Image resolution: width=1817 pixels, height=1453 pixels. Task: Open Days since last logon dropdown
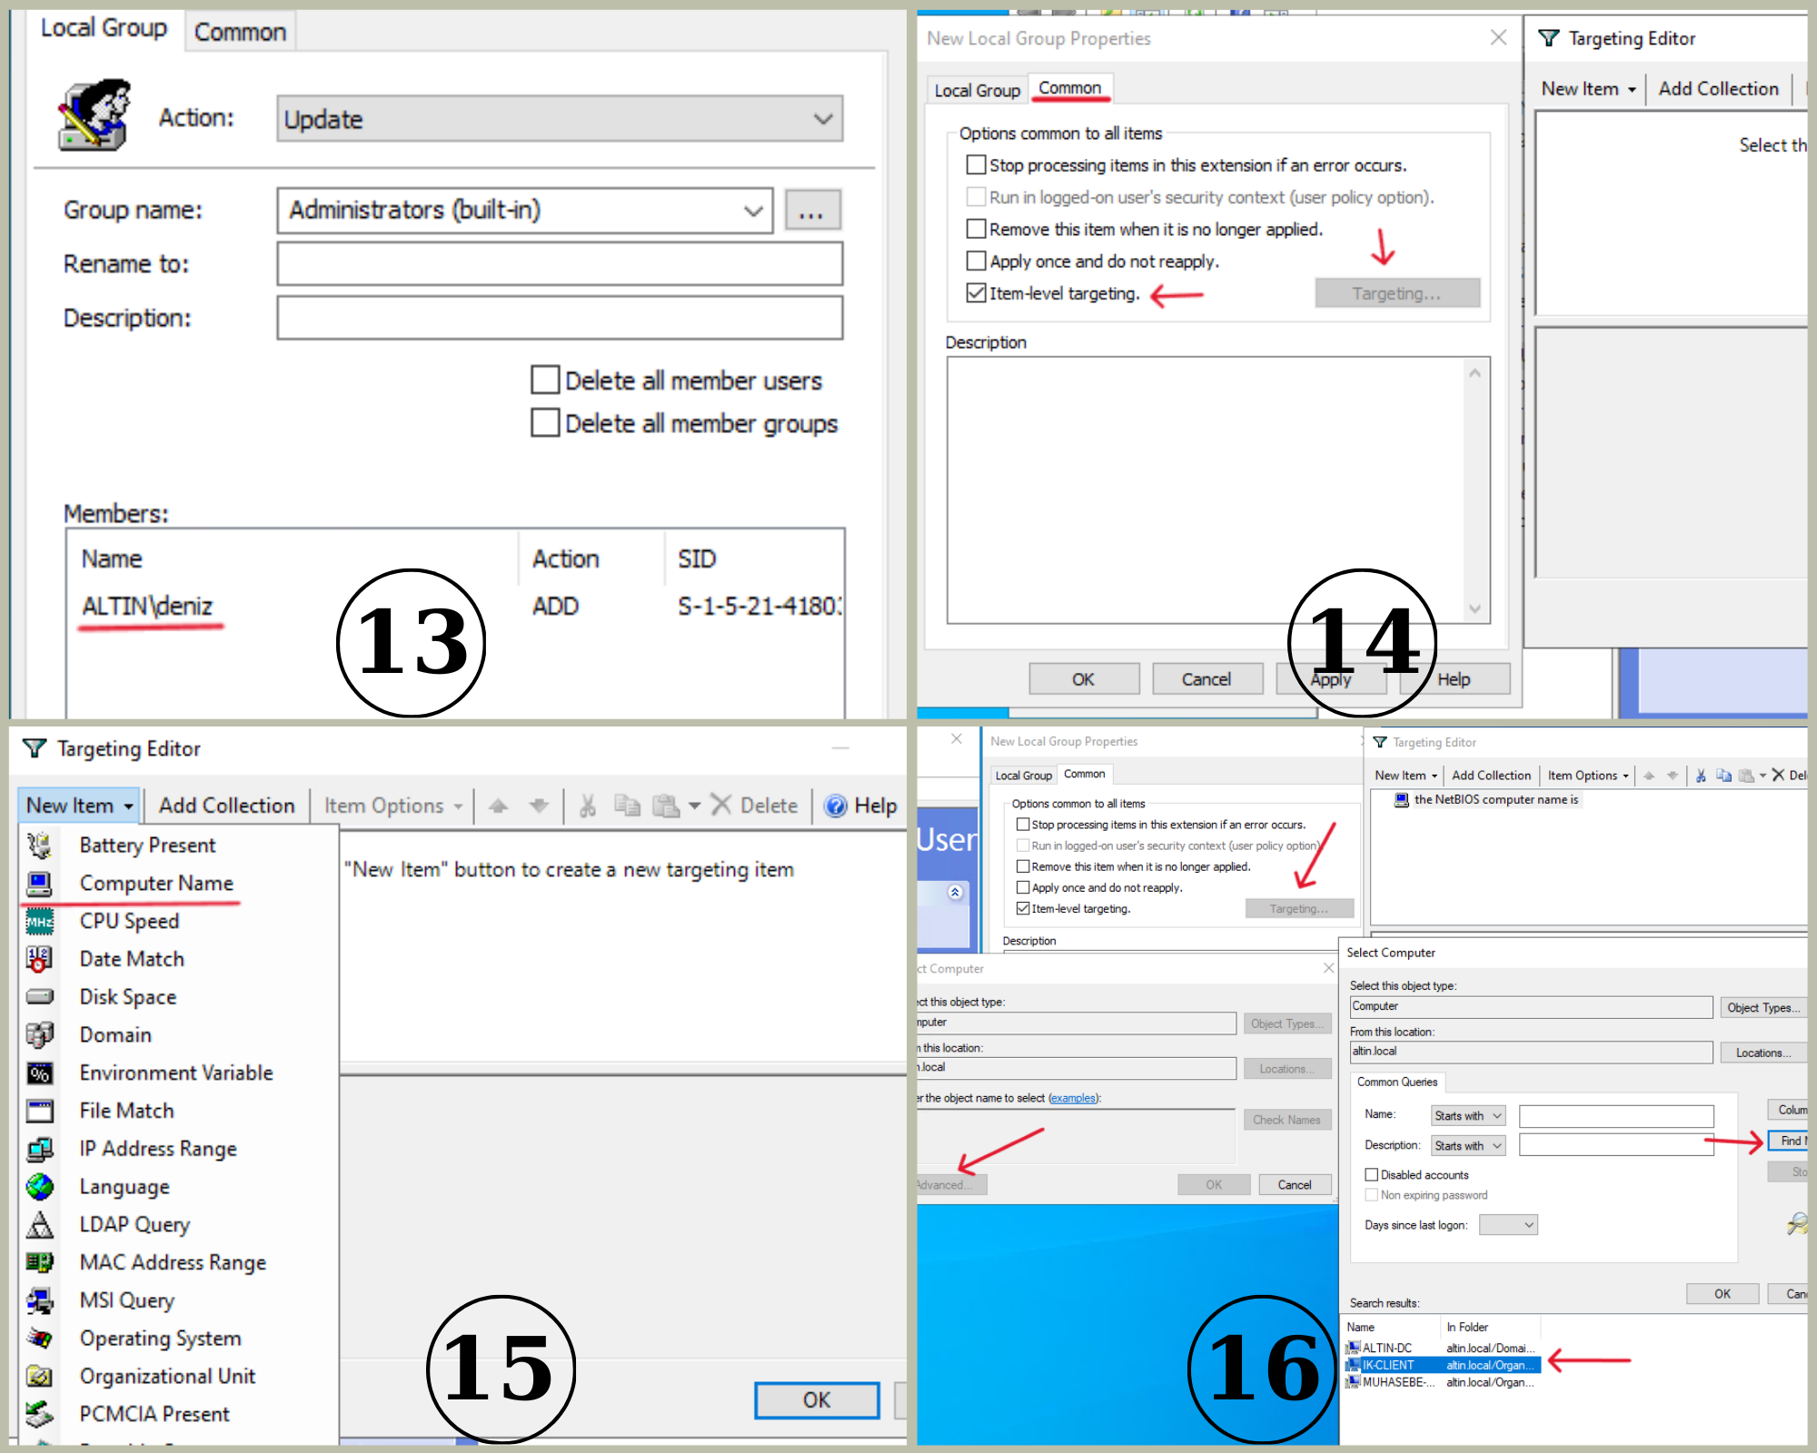coord(1508,1225)
